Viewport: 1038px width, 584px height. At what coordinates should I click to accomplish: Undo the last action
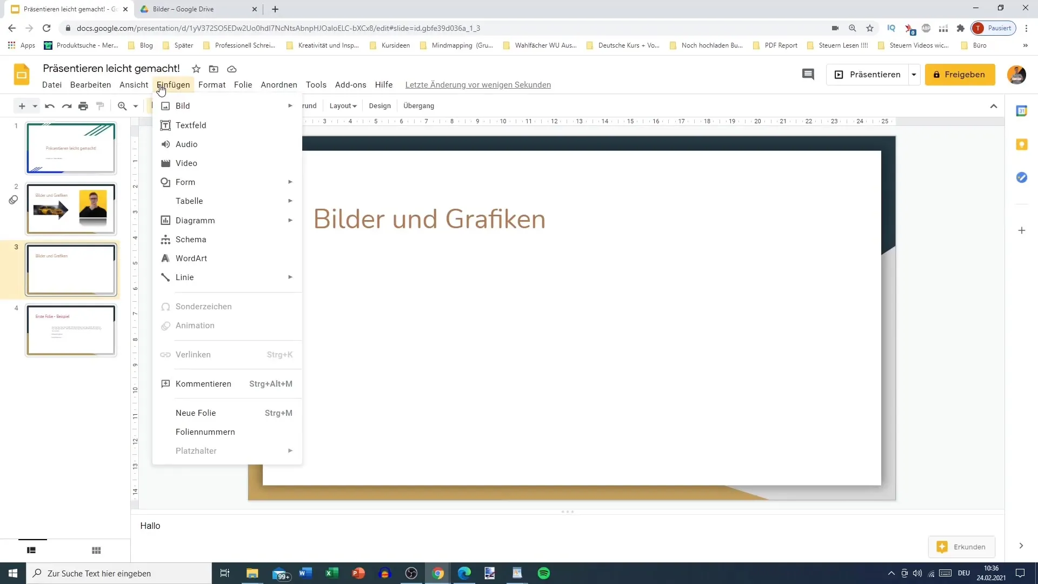point(50,106)
